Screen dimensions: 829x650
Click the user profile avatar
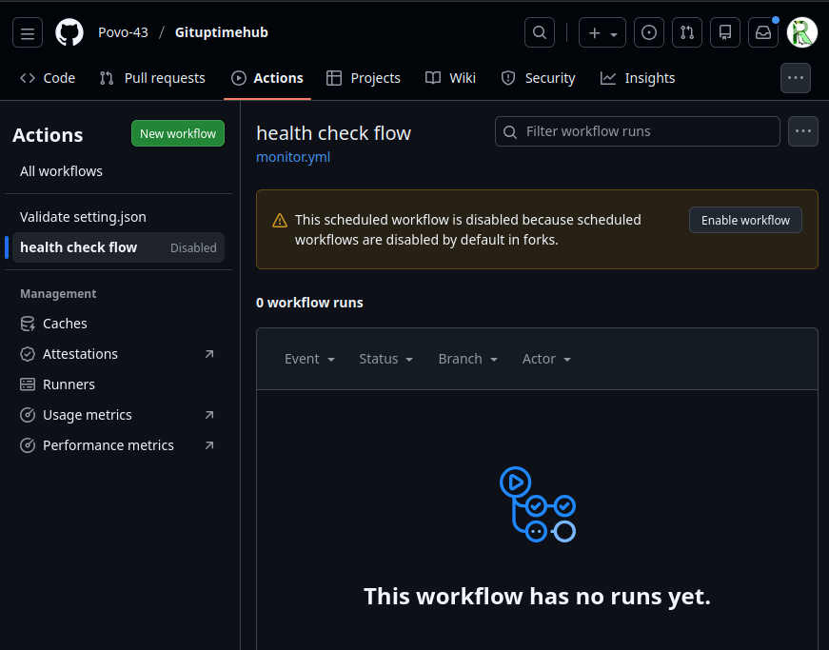click(x=802, y=32)
